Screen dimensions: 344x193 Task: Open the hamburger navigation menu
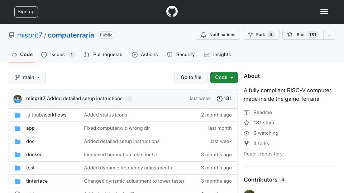[324, 11]
